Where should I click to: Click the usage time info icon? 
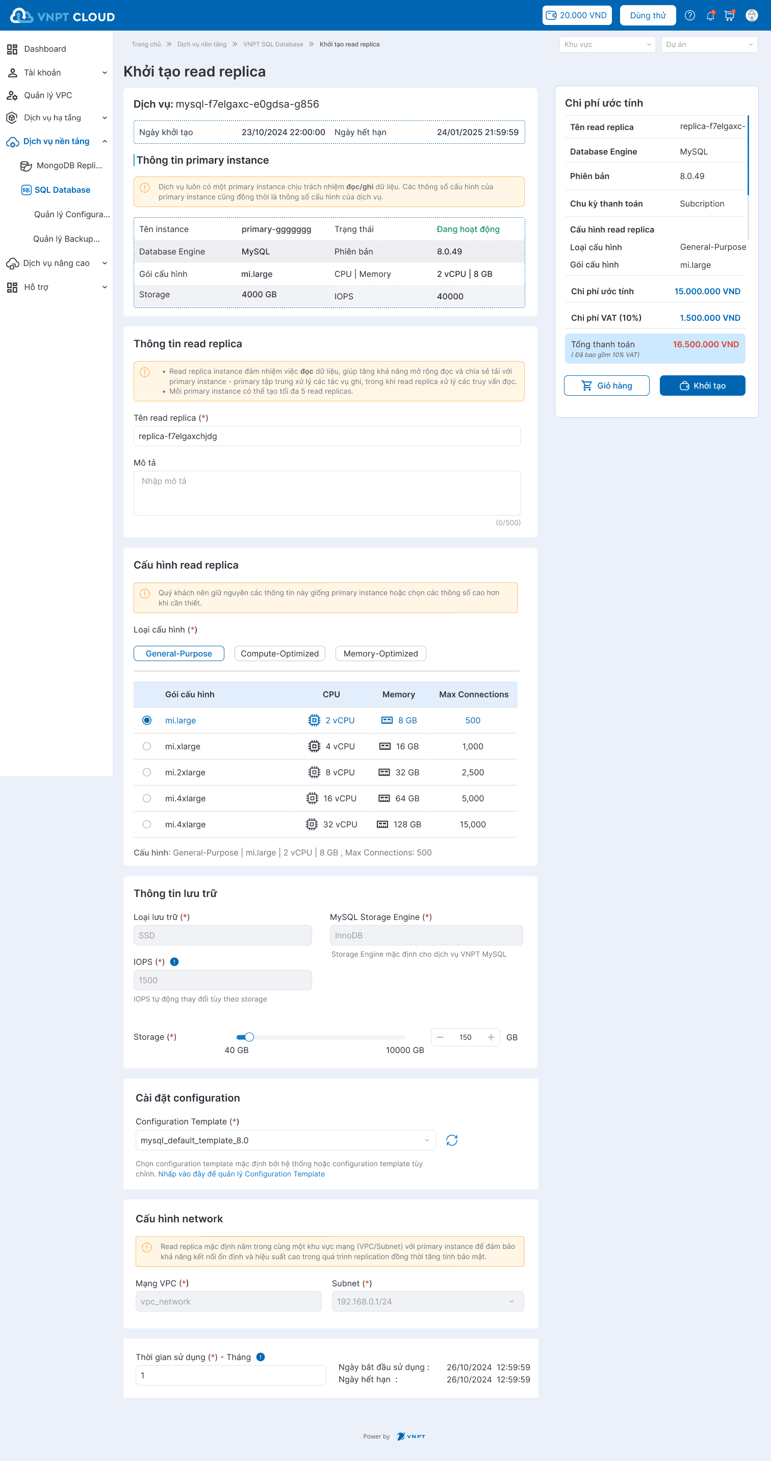[261, 1356]
